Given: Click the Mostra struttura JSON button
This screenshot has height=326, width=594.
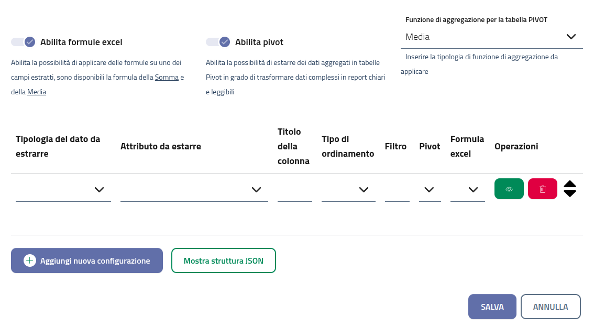Looking at the screenshot, I should 224,260.
